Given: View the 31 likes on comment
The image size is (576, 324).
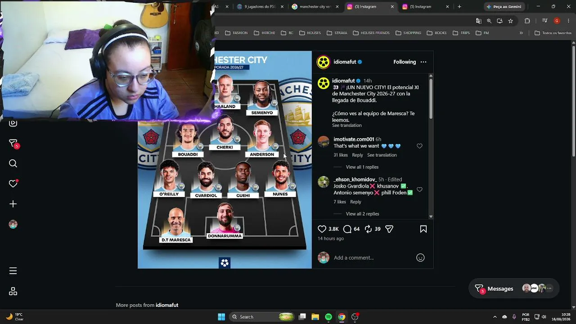Looking at the screenshot, I should [341, 155].
